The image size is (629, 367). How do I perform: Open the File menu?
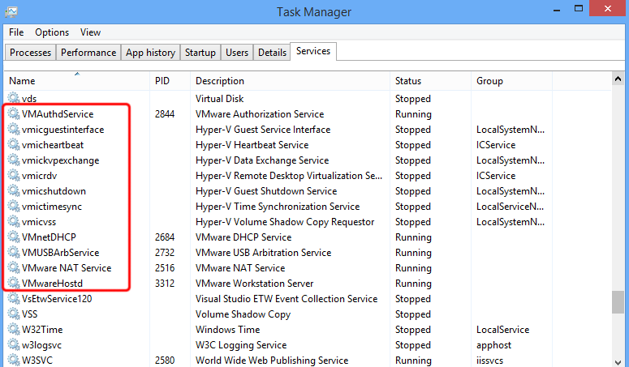tap(16, 32)
